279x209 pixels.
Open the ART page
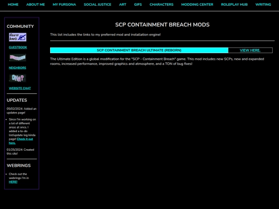pos(122,5)
